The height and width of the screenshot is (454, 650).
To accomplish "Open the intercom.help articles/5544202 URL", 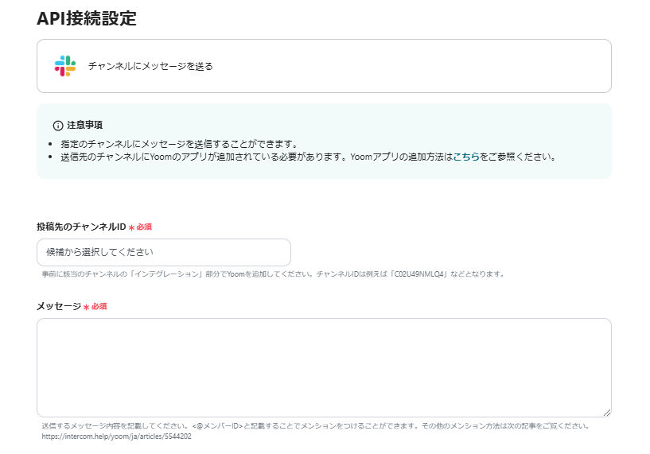I will [x=116, y=437].
